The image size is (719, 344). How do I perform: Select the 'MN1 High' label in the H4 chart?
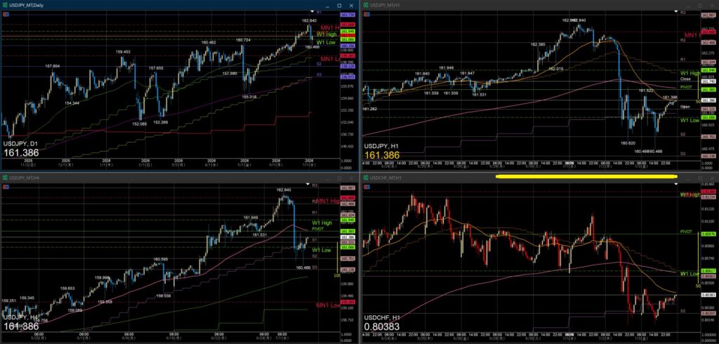pyautogui.click(x=328, y=201)
